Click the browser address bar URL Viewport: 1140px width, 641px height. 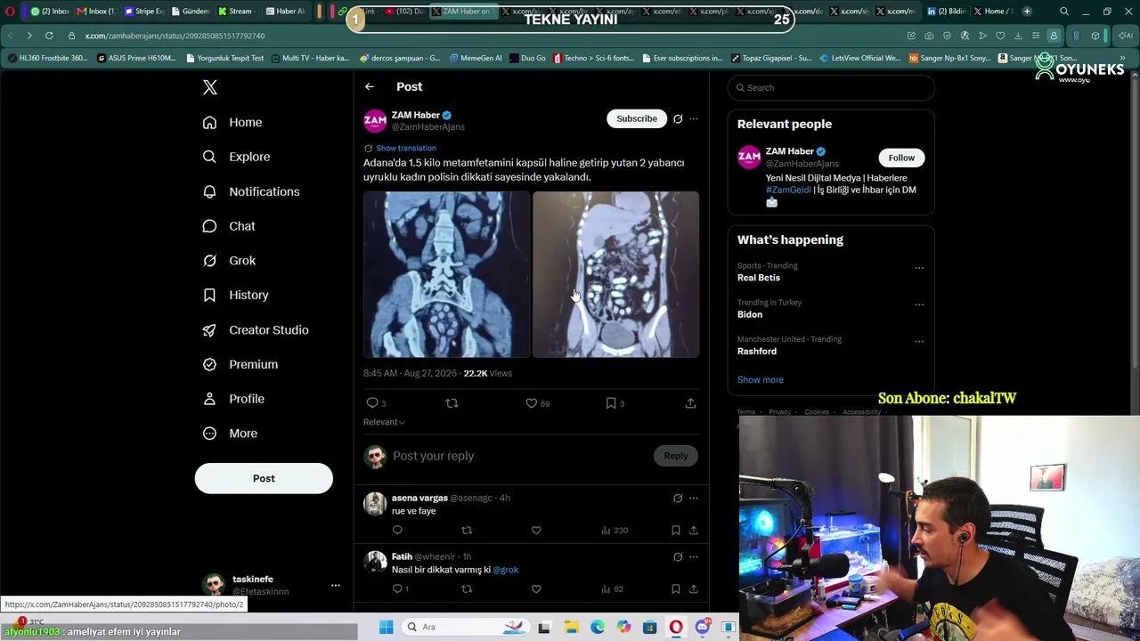175,36
